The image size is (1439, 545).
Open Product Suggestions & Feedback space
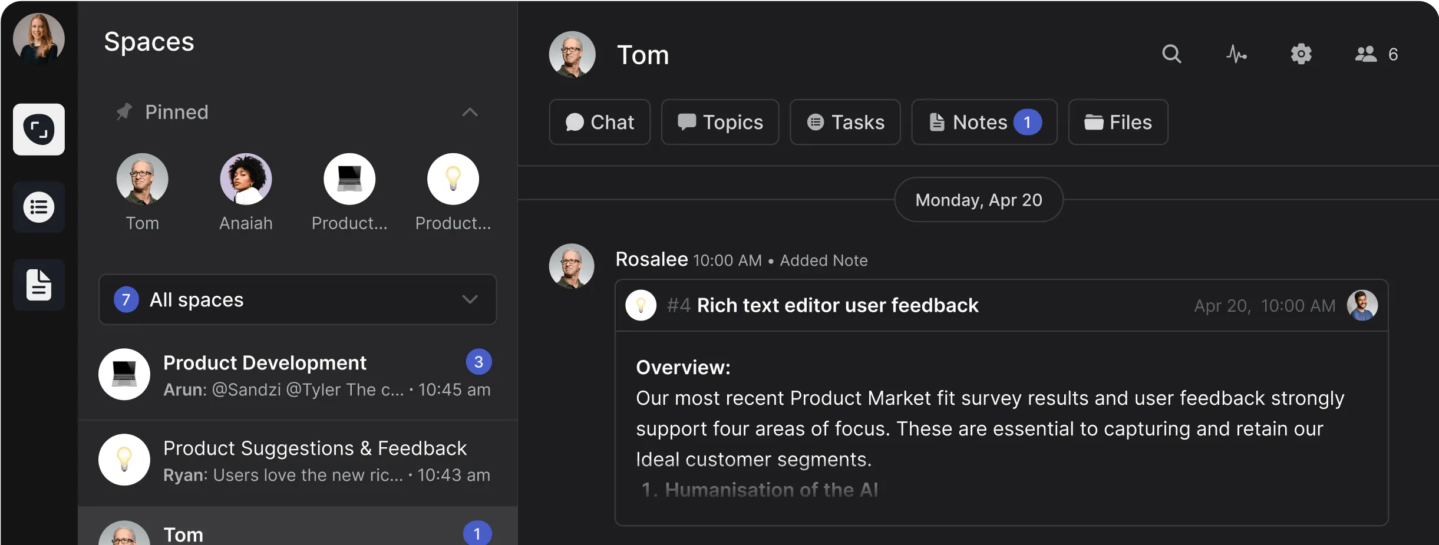(298, 461)
